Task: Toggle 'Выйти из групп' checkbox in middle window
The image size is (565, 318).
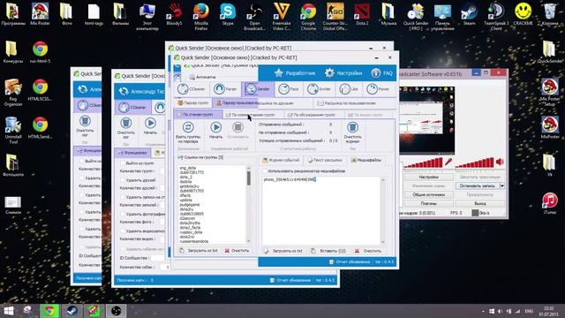Action: 123,163
